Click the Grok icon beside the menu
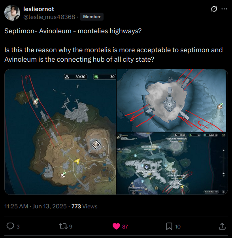 pos(214,9)
